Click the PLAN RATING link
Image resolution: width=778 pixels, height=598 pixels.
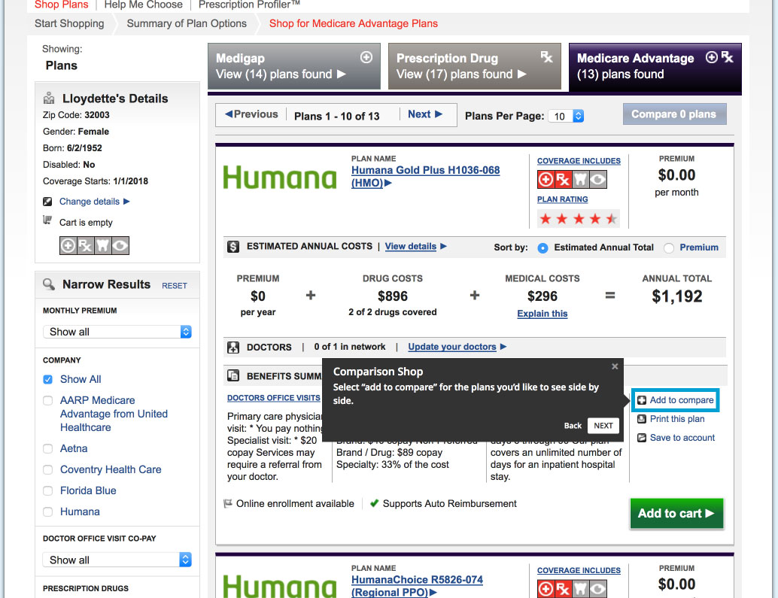562,199
